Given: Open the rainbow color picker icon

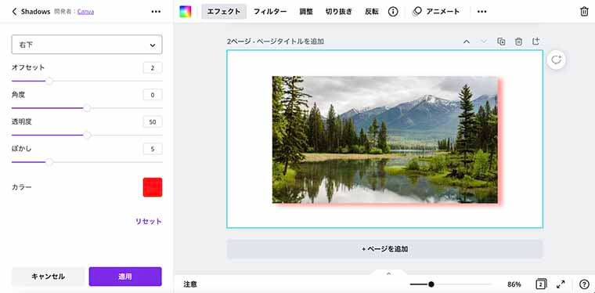Looking at the screenshot, I should [186, 12].
